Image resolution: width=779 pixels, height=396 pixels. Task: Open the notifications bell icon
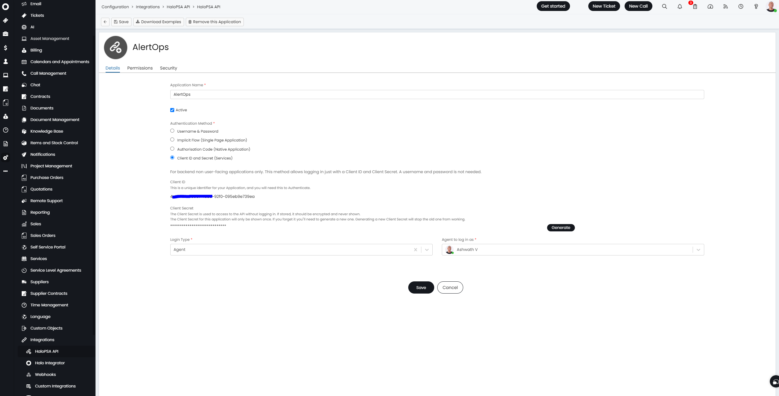click(x=680, y=6)
